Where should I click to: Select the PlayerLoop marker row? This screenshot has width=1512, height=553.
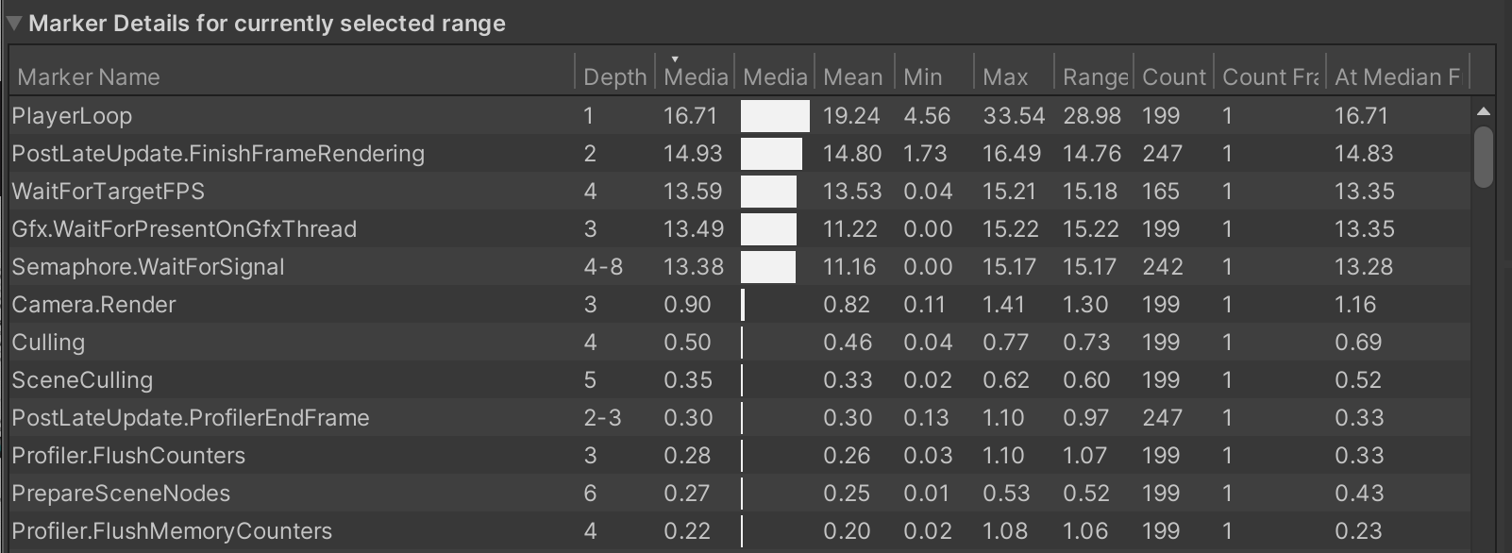pos(283,115)
